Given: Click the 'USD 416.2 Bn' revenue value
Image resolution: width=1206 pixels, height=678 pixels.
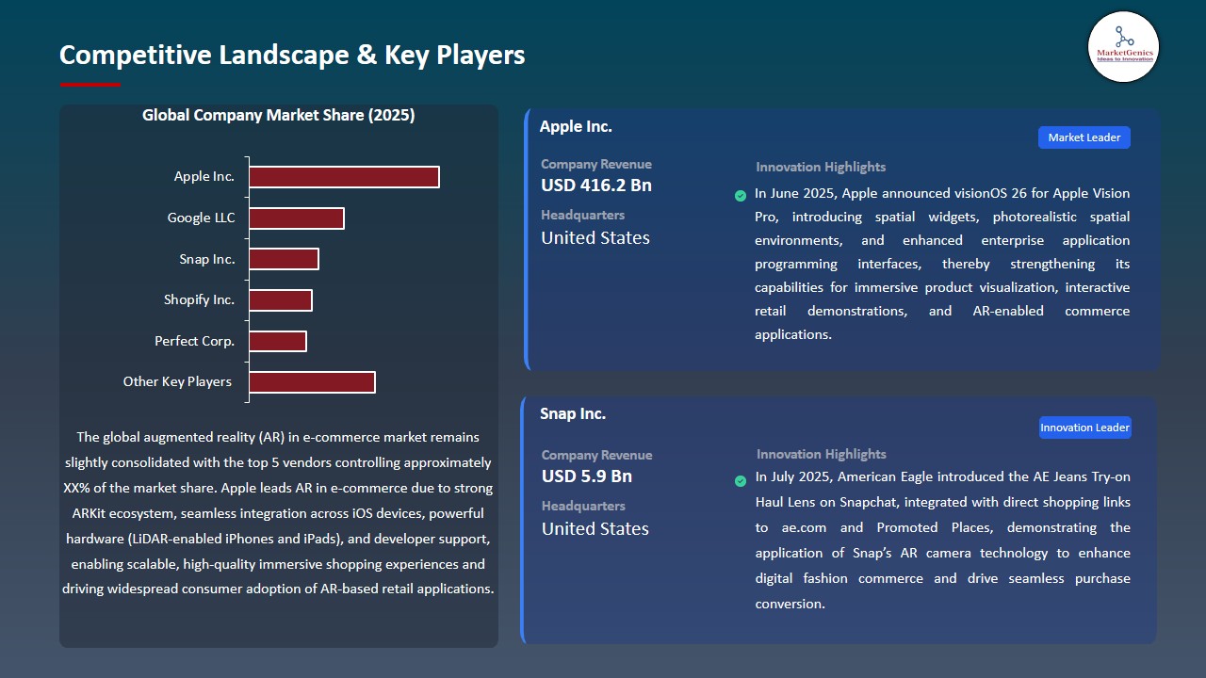Looking at the screenshot, I should 596,186.
